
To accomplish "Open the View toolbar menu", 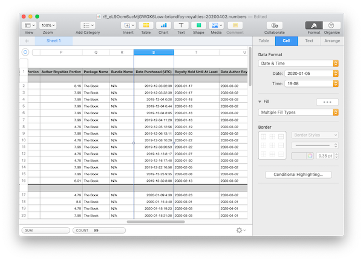I will pyautogui.click(x=30, y=25).
